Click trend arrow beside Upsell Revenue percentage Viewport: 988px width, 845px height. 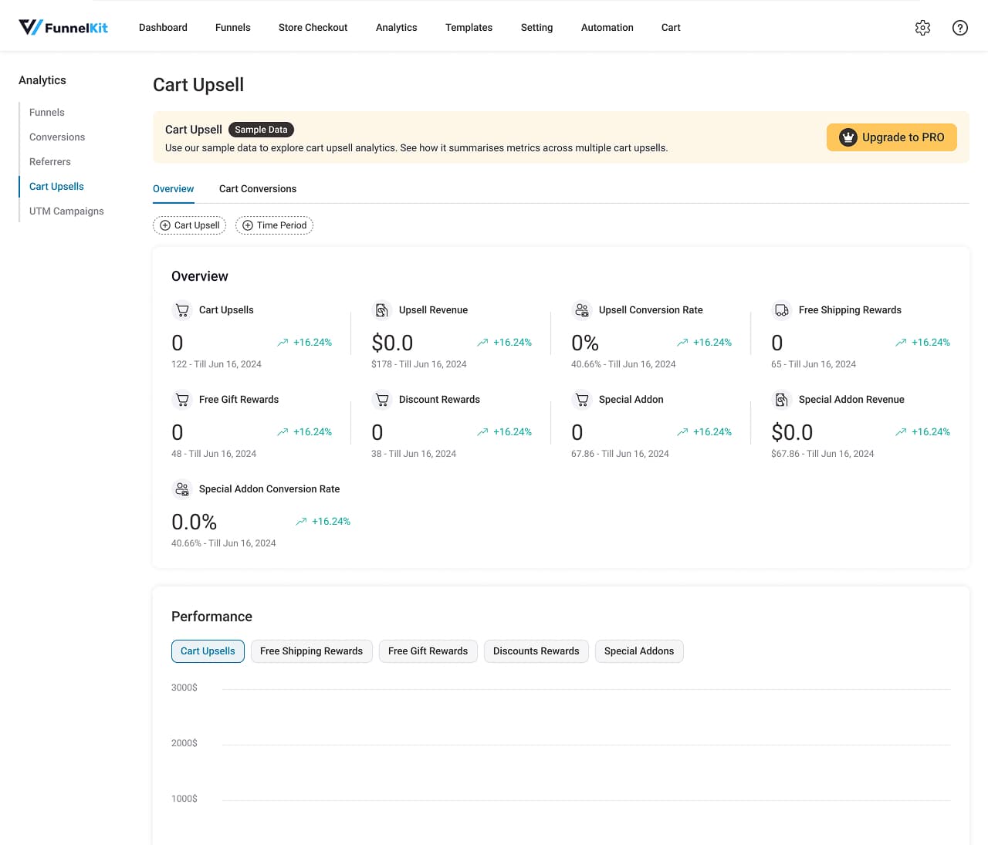pos(482,343)
